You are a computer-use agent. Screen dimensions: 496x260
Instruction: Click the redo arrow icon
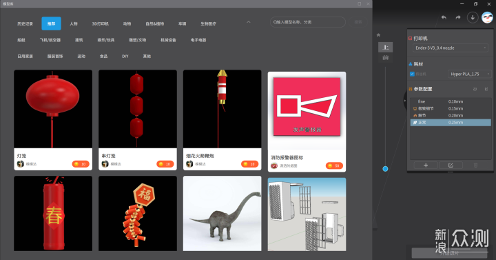pyautogui.click(x=457, y=17)
